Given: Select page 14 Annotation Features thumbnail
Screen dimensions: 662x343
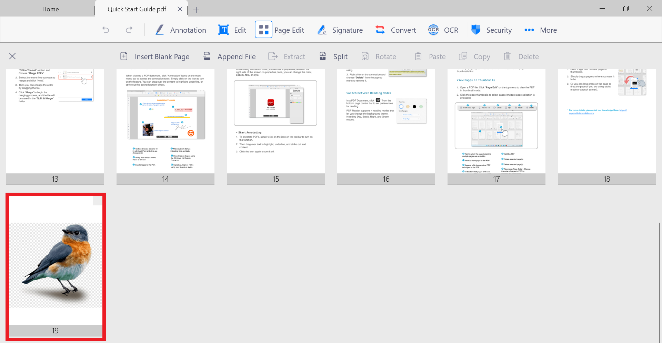Looking at the screenshot, I should pyautogui.click(x=165, y=127).
